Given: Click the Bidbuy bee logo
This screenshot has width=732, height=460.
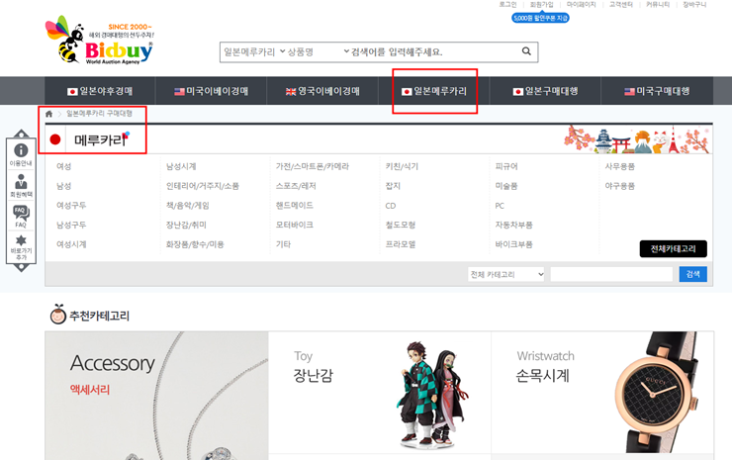Looking at the screenshot, I should click(x=99, y=41).
